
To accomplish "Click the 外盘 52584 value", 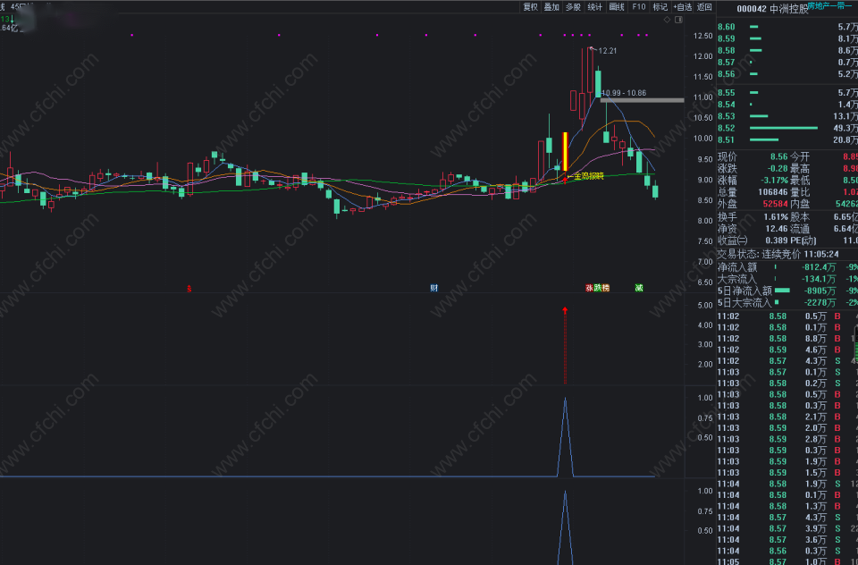I will (x=774, y=204).
